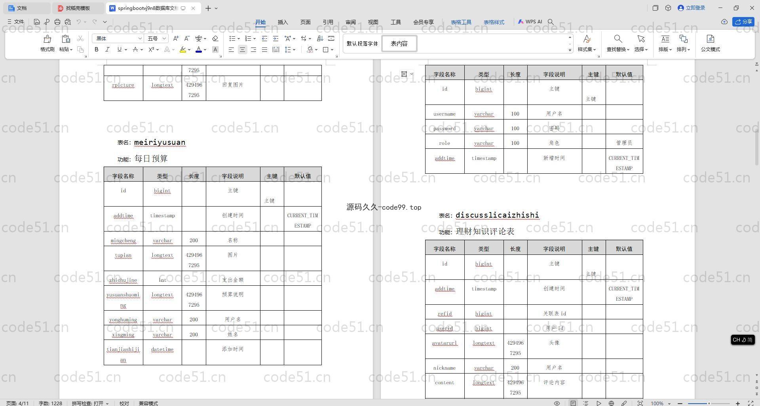Increase font size with A+ icon
This screenshot has width=760, height=406.
tap(176, 38)
